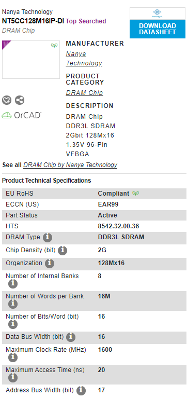
Task: Click the share icon
Action: (20, 100)
